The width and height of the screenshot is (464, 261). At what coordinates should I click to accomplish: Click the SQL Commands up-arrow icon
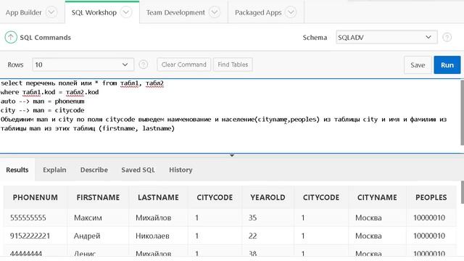tap(11, 37)
